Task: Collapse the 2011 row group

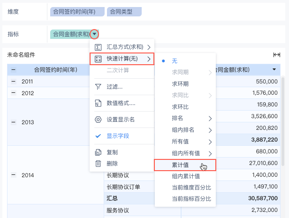Action: tap(14, 82)
